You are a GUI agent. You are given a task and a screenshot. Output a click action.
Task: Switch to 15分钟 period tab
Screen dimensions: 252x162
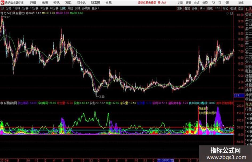[x=34, y=8]
